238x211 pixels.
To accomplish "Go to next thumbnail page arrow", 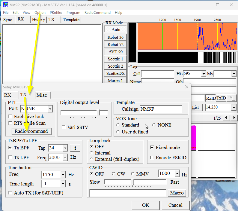I will pos(234,118).
